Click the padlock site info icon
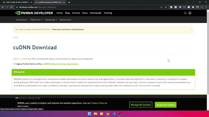The height and width of the screenshot is (117, 209). (x=17, y=7)
